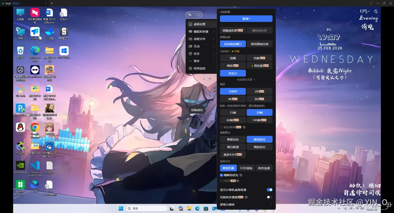The height and width of the screenshot is (213, 394).
Task: Open the Google Chrome desktop shortcut
Action: [35, 127]
